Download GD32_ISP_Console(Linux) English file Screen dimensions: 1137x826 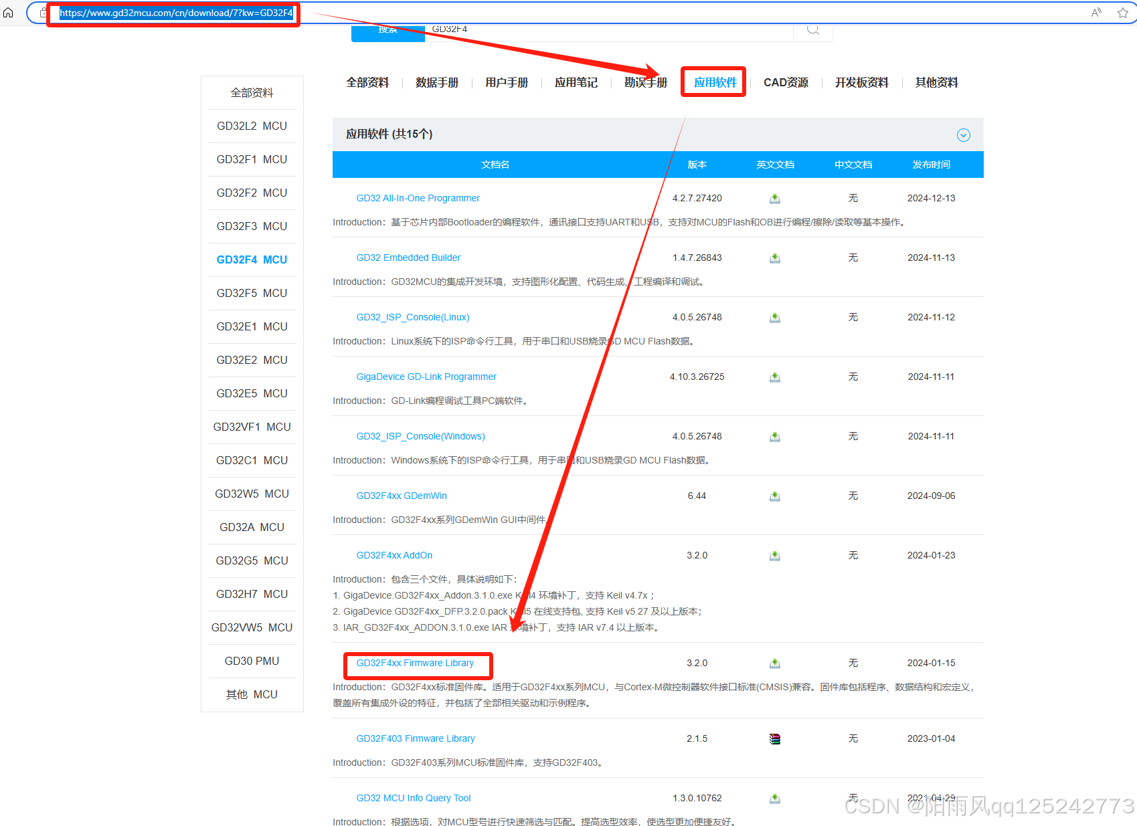[775, 318]
